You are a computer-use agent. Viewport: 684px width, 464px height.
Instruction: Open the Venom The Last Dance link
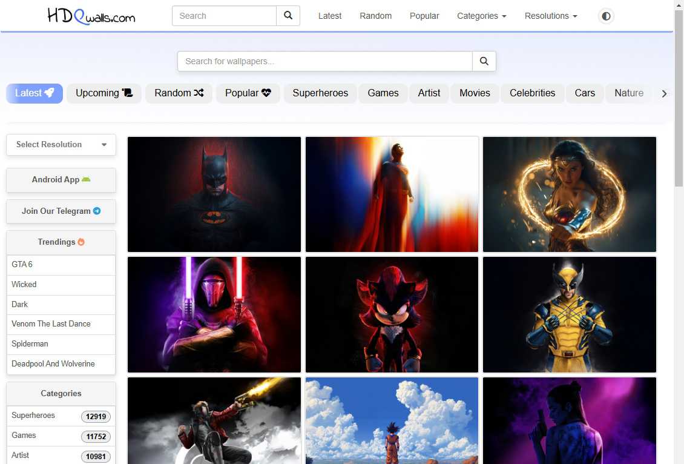click(61, 324)
